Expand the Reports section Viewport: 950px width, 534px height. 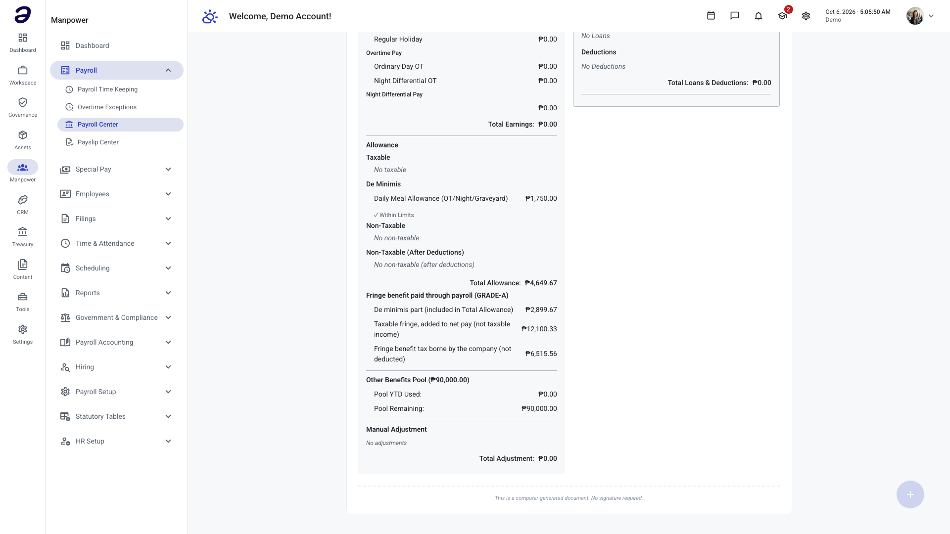pyautogui.click(x=117, y=293)
